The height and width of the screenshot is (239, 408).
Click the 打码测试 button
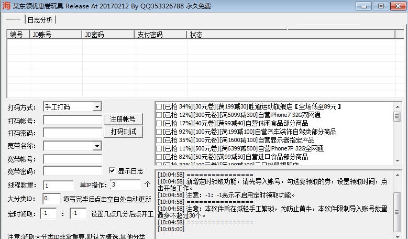[123, 132]
